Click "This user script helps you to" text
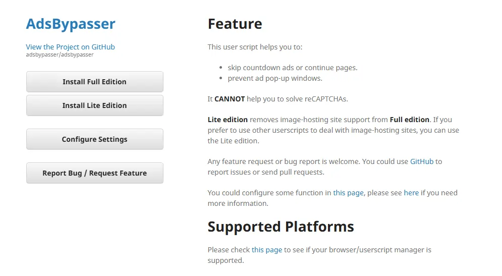 pos(255,47)
